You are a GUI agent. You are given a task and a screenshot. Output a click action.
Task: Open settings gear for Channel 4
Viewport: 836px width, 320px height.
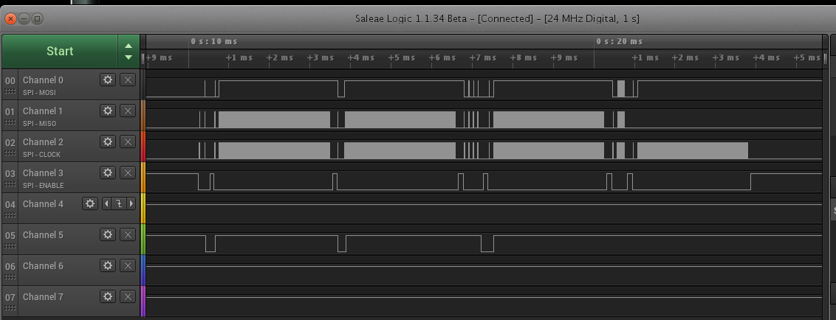point(90,204)
